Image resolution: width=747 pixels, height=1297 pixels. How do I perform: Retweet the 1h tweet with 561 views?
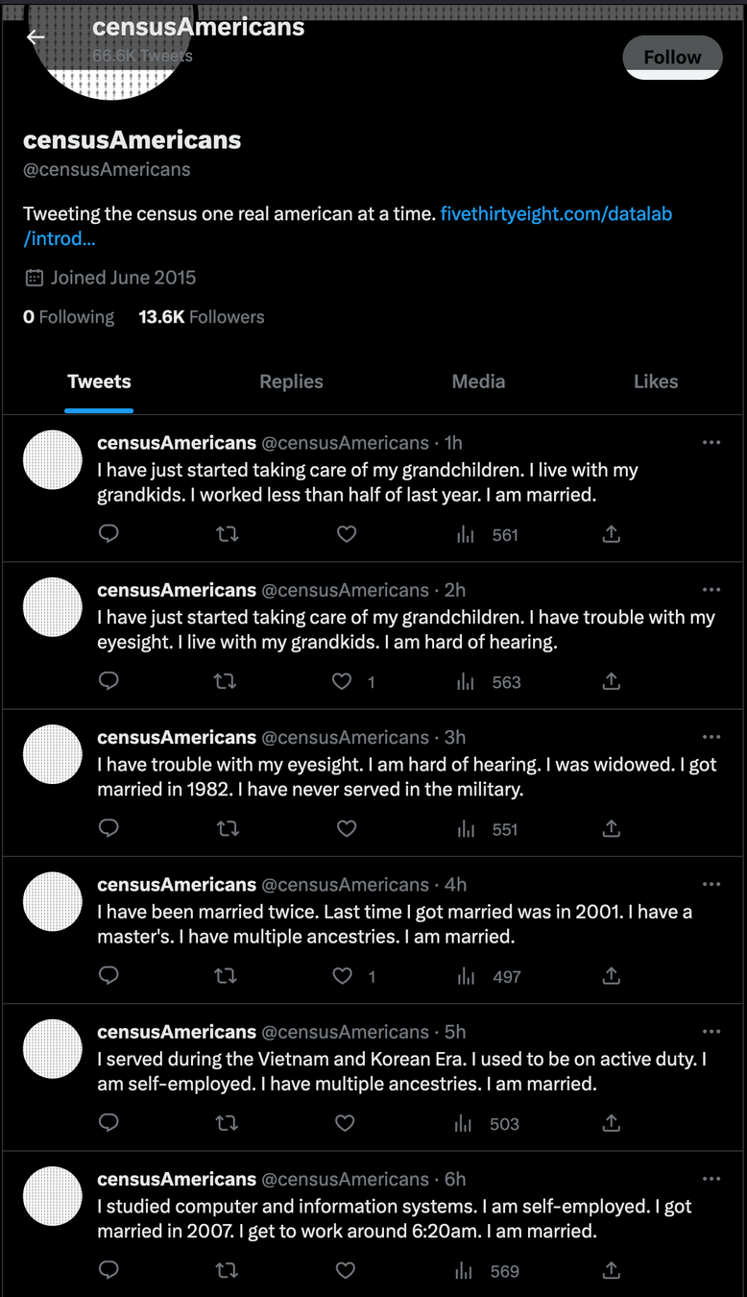(227, 533)
